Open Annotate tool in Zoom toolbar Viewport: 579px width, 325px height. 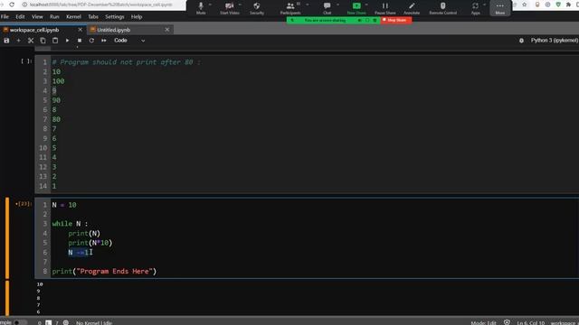click(412, 8)
